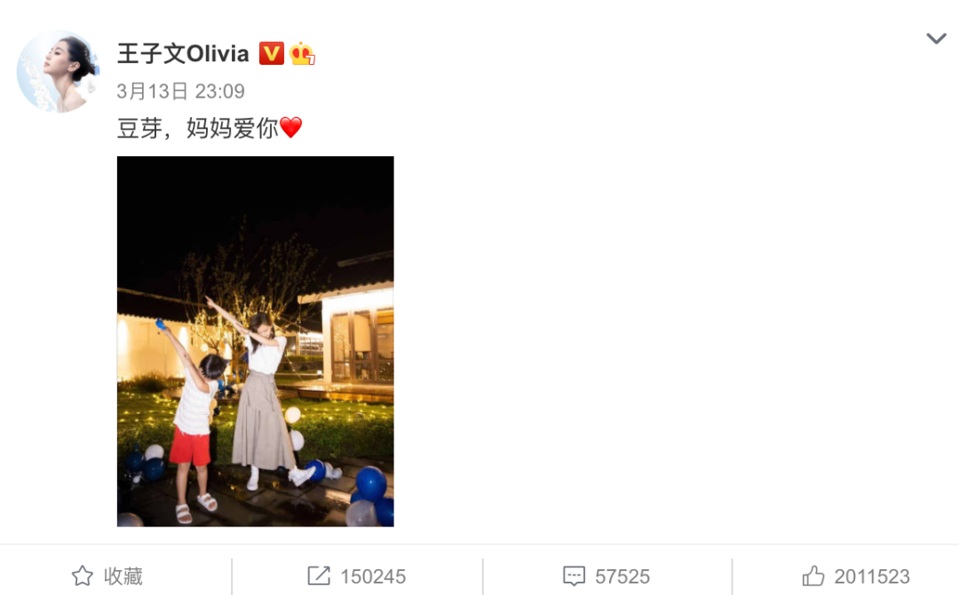Toggle like via the 2011523 count

click(x=872, y=576)
